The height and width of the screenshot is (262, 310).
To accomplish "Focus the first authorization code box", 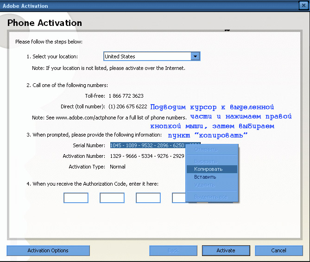I will (76, 198).
